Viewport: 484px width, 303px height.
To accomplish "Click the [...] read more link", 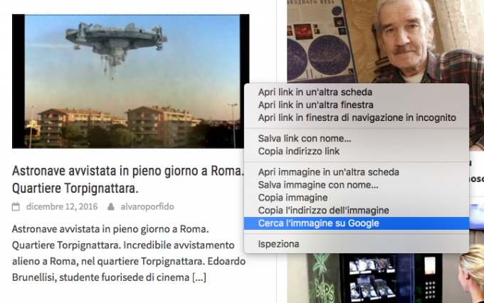I will point(199,277).
